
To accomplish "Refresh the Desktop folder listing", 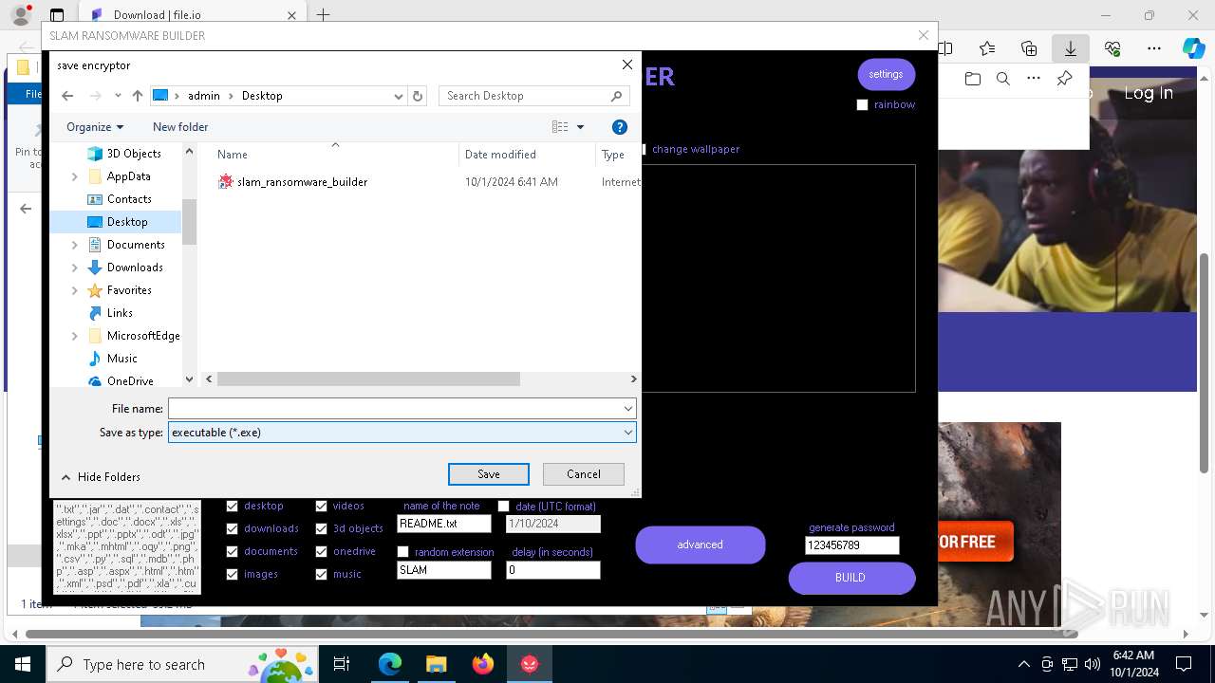I will [418, 96].
